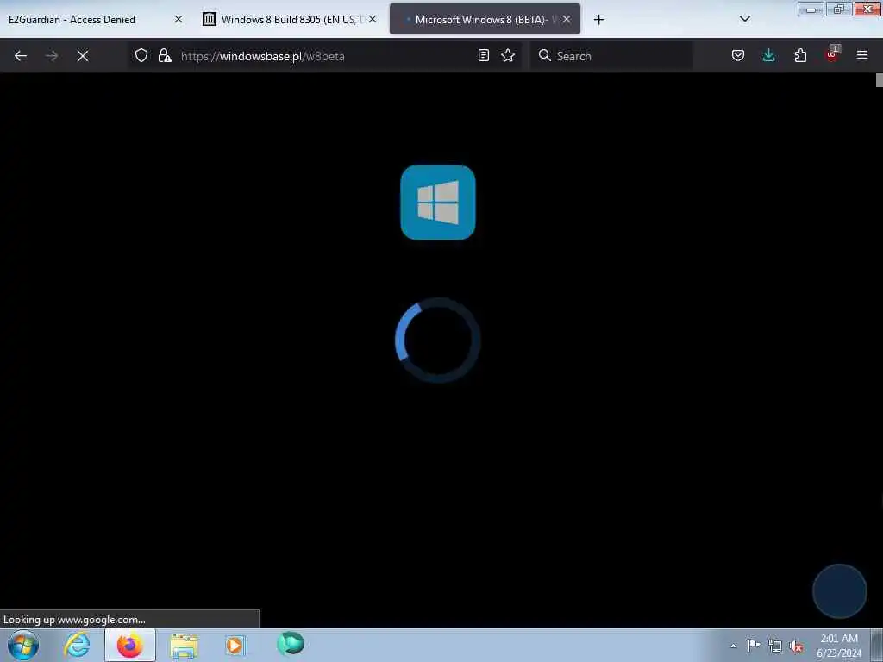The image size is (883, 662).
Task: Open Firefox application menu
Action: 862,55
